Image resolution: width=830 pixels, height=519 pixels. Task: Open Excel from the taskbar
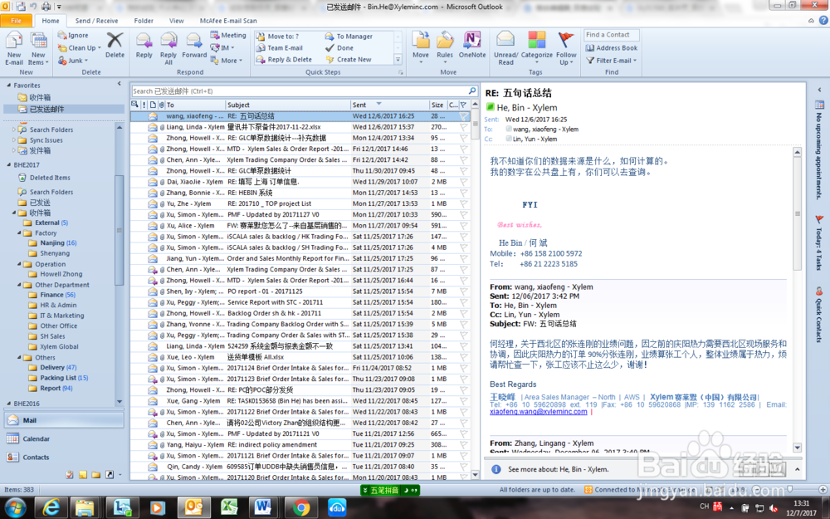(229, 507)
